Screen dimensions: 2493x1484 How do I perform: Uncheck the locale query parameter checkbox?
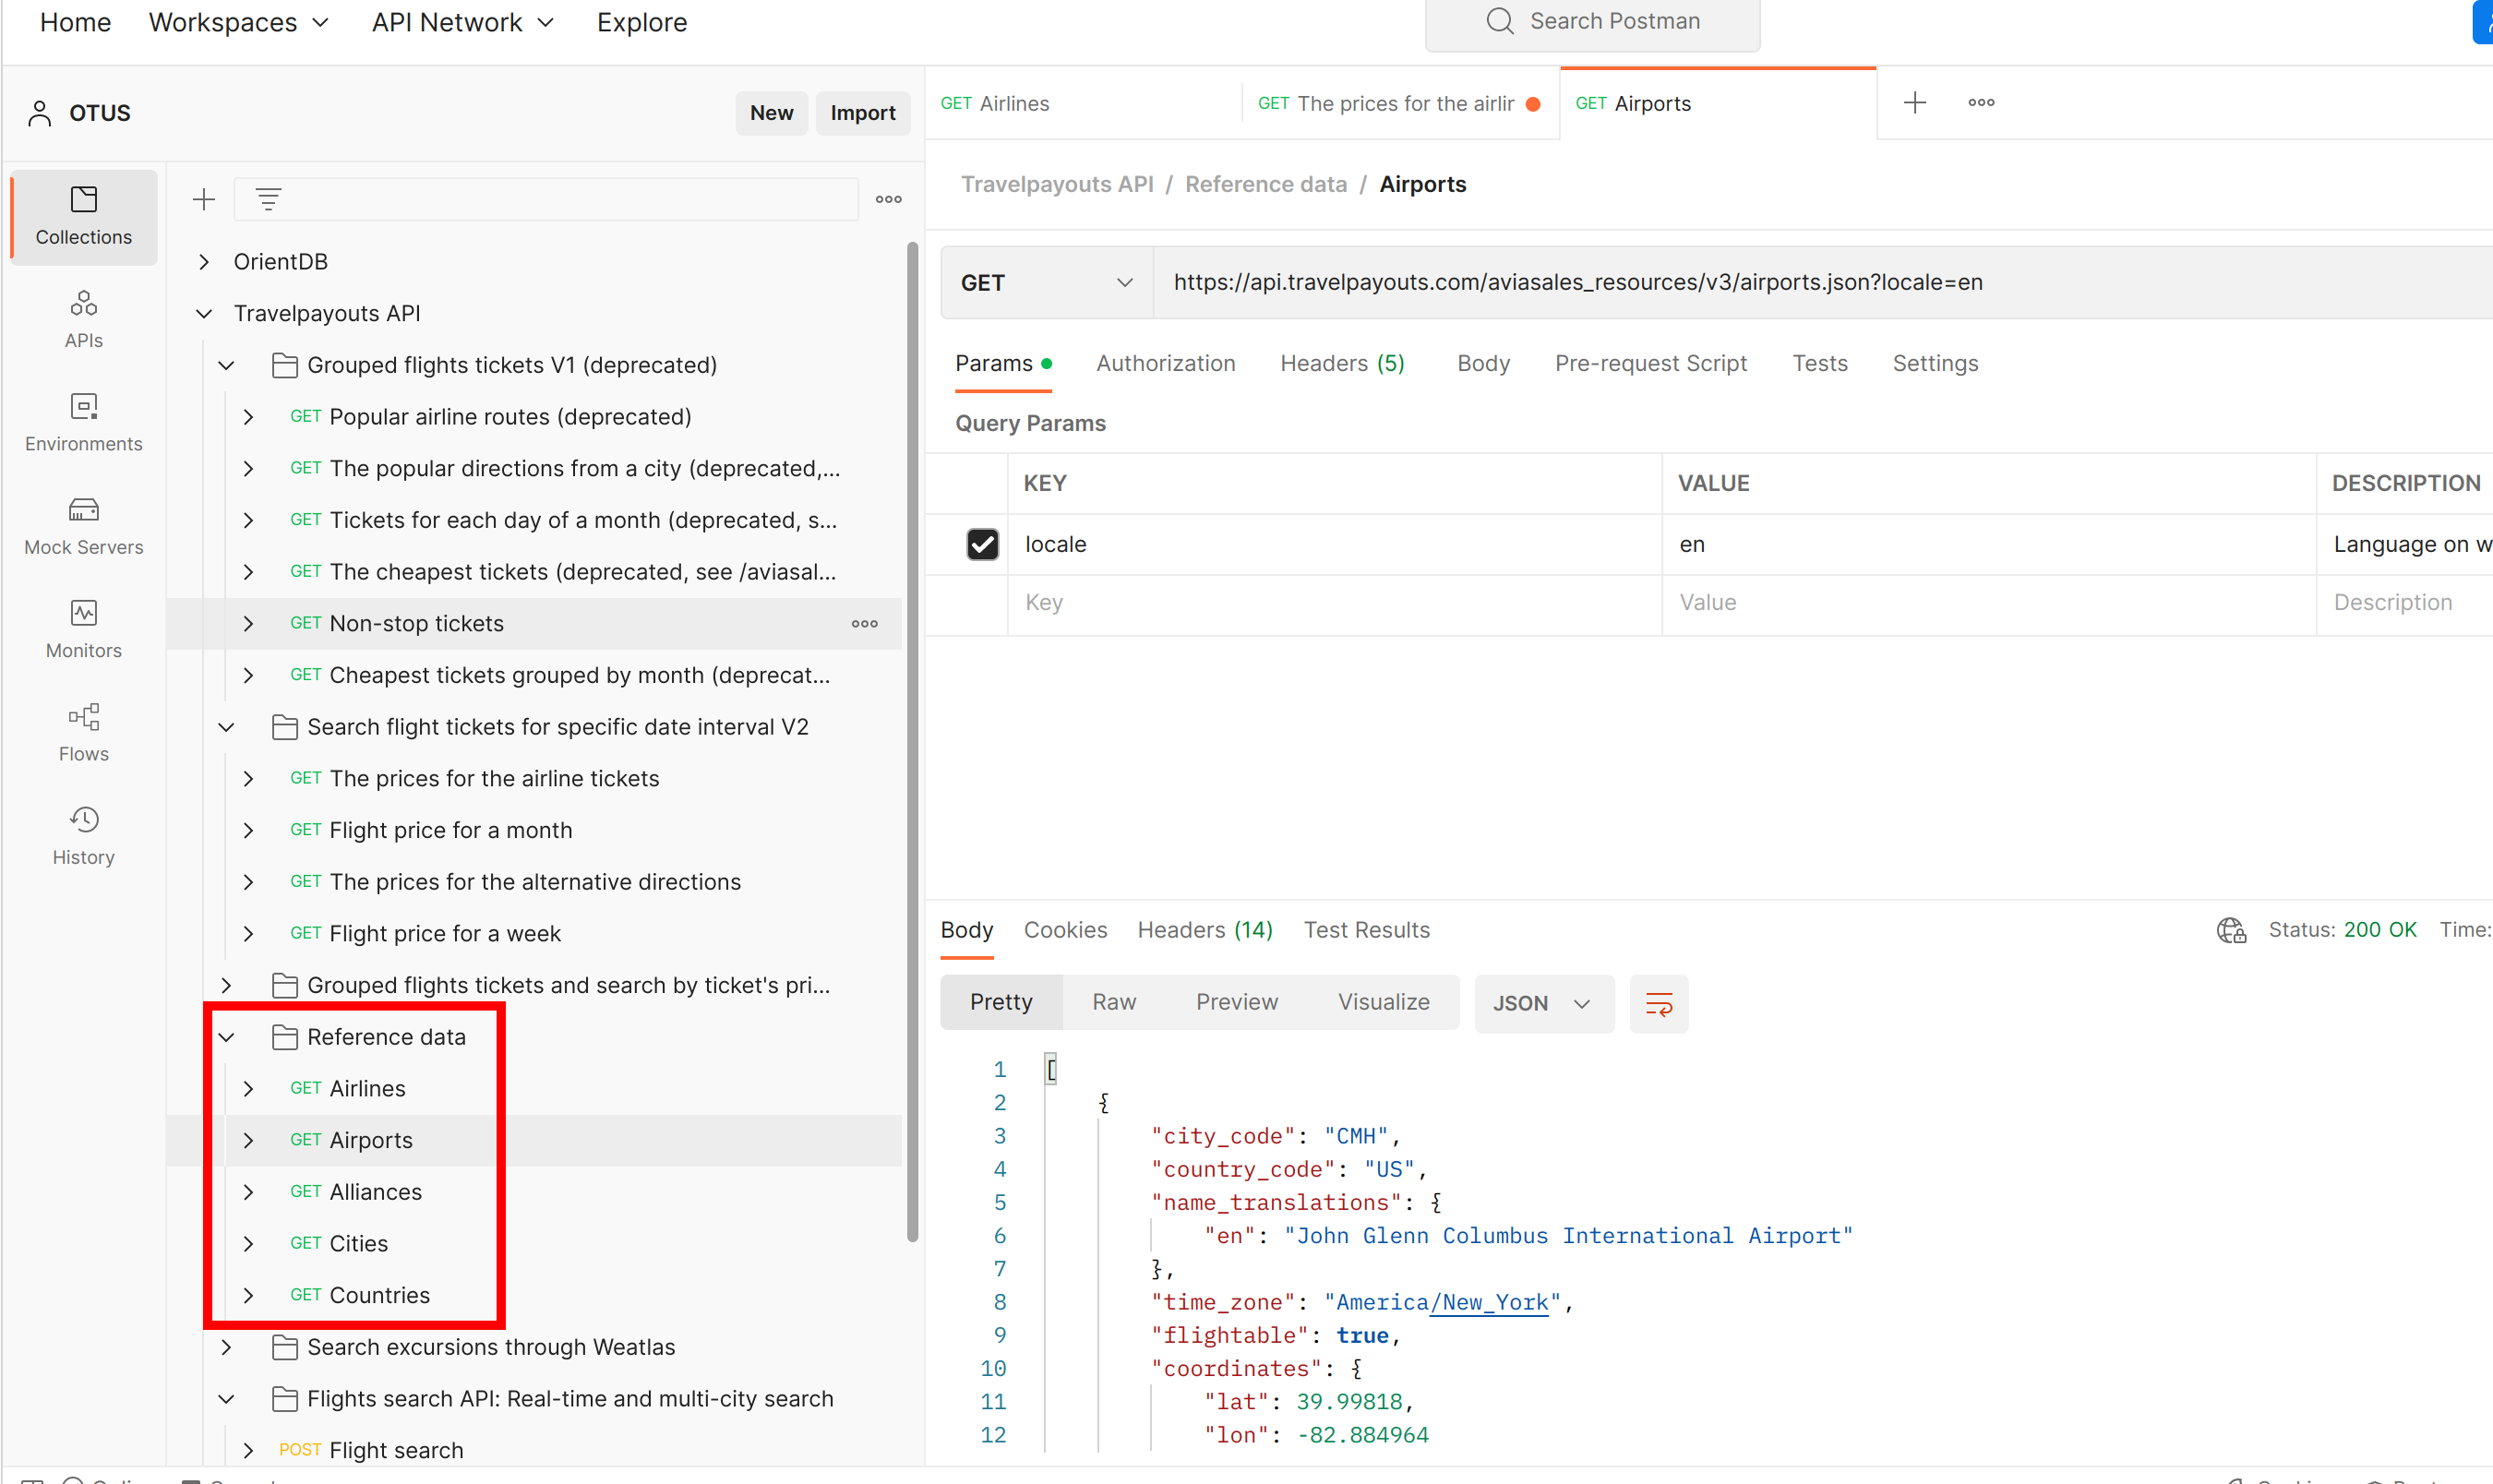coord(982,544)
